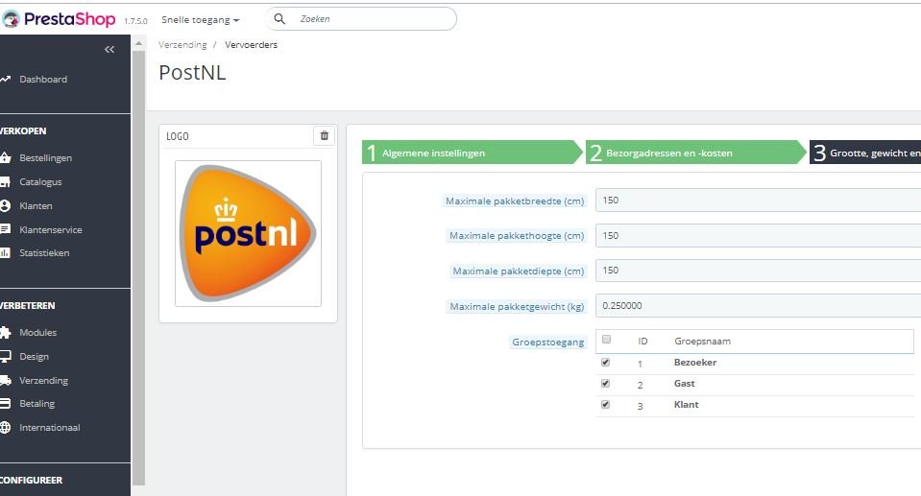Image resolution: width=921 pixels, height=496 pixels.
Task: Click the PrestaShop logo
Action: pos(59,19)
